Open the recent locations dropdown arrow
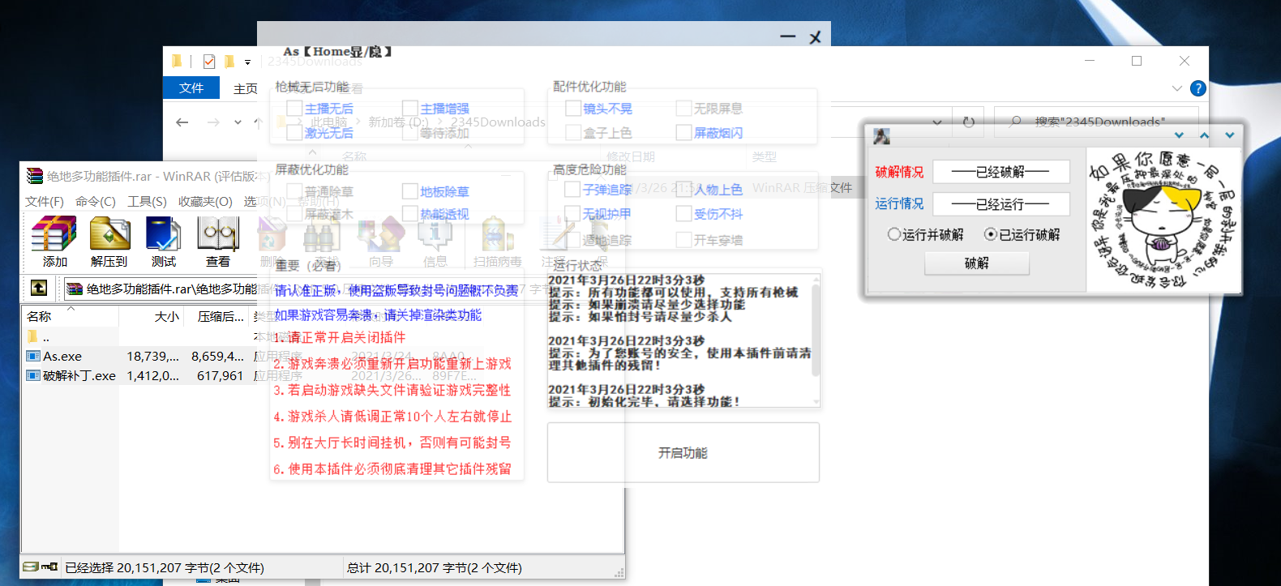 click(x=238, y=122)
